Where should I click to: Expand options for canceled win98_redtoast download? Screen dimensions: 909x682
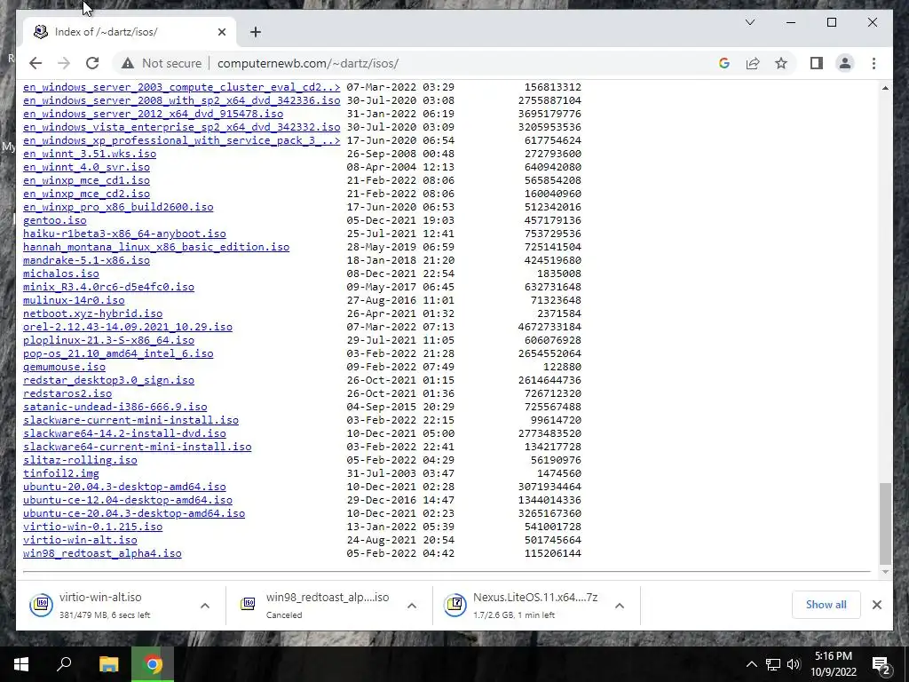click(412, 606)
